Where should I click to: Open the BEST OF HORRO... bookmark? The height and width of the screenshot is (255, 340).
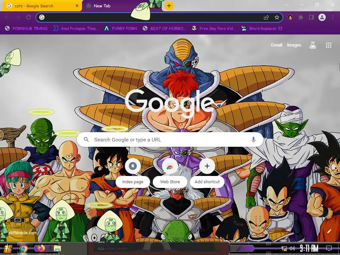(164, 29)
